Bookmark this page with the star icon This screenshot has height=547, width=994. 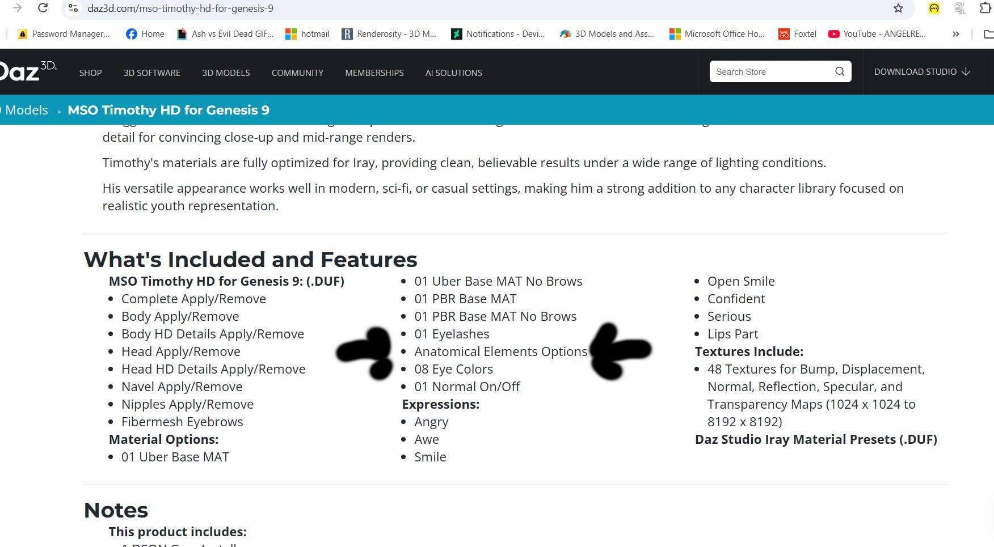pos(898,8)
